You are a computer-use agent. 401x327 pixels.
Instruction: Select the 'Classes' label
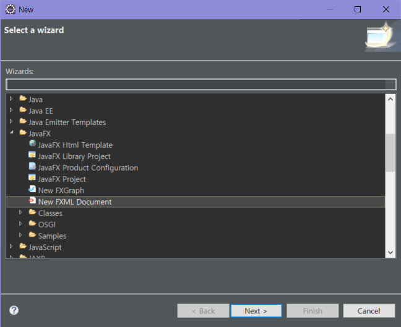coord(50,213)
